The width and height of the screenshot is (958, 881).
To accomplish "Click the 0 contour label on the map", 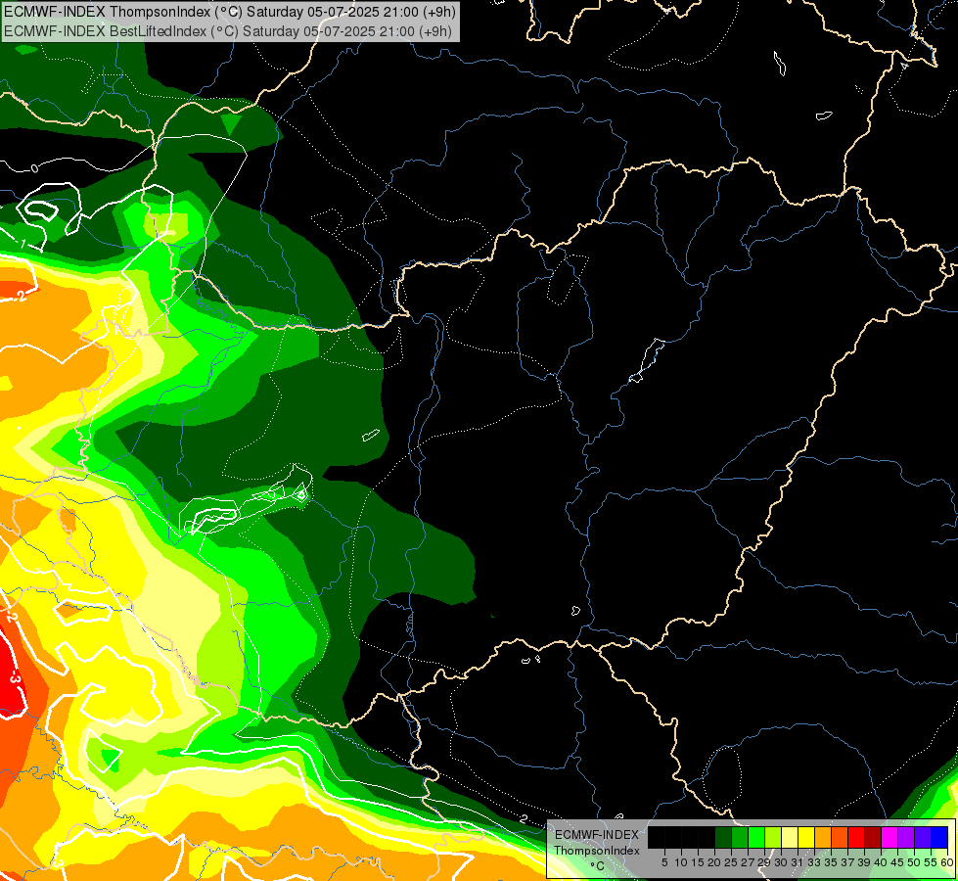I will click(34, 168).
